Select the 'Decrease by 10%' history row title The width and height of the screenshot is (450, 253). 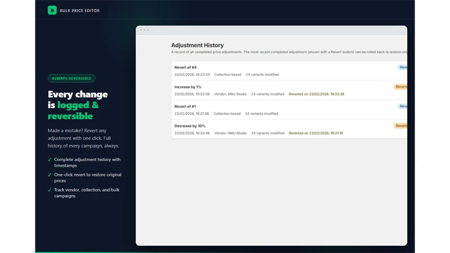(190, 126)
